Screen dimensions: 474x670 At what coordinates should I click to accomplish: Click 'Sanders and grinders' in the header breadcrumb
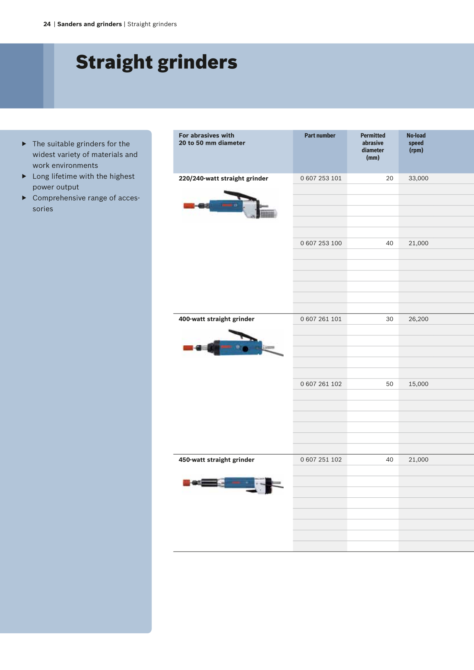pyautogui.click(x=89, y=24)
